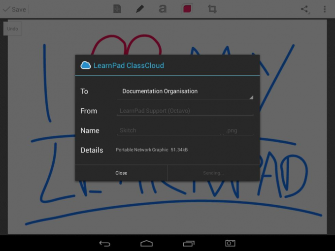Select the move/pan canvas tool
The height and width of the screenshot is (251, 335).
(x=117, y=9)
